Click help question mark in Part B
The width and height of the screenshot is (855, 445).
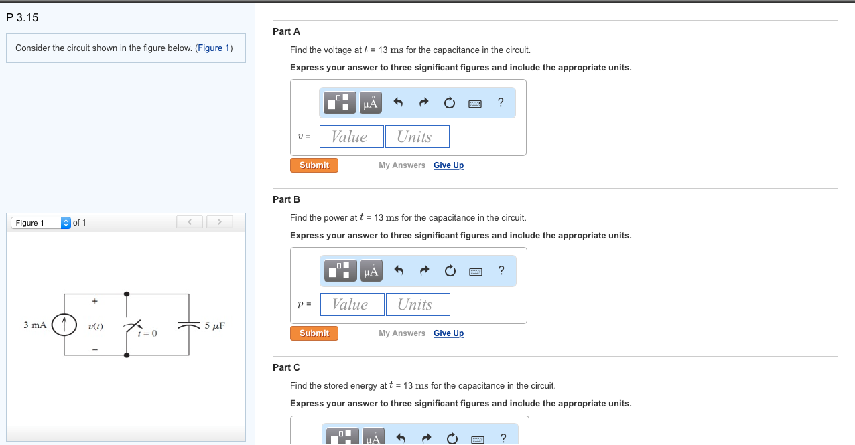501,270
